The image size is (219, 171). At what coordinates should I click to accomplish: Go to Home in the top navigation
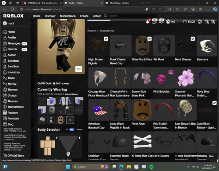(36, 16)
